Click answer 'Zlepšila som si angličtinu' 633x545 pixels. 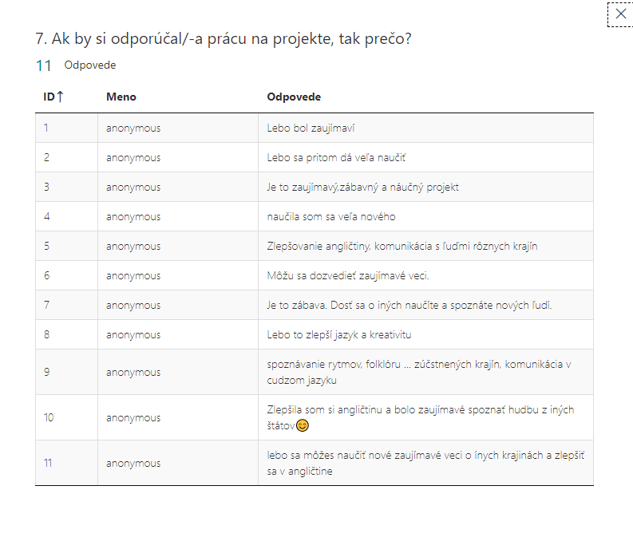coord(420,417)
